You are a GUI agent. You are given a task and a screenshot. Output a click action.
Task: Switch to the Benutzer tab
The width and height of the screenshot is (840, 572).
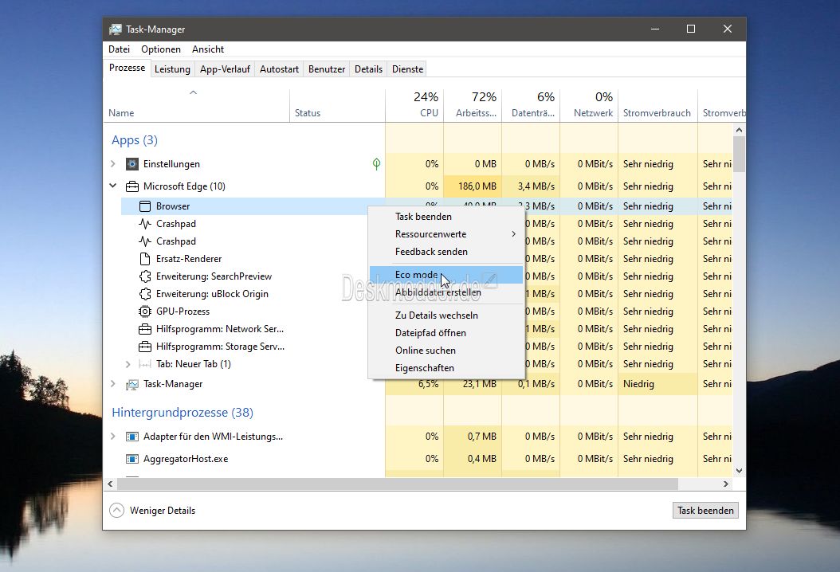tap(327, 69)
